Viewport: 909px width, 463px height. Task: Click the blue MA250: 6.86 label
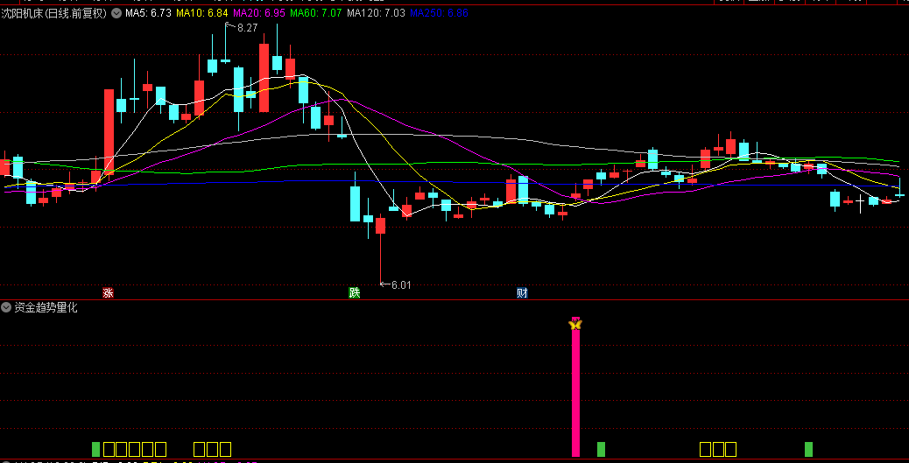[439, 13]
